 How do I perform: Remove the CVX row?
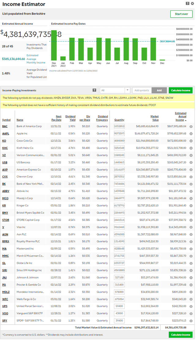pos(191,177)
